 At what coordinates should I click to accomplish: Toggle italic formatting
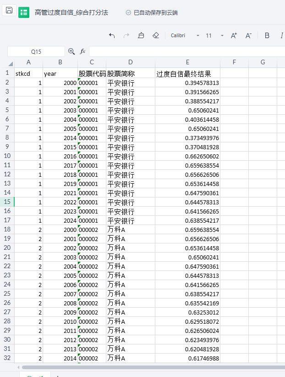[282, 35]
